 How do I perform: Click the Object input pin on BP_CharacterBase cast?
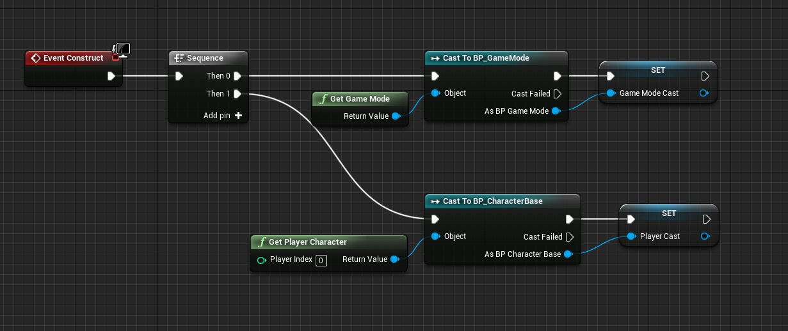coord(436,236)
